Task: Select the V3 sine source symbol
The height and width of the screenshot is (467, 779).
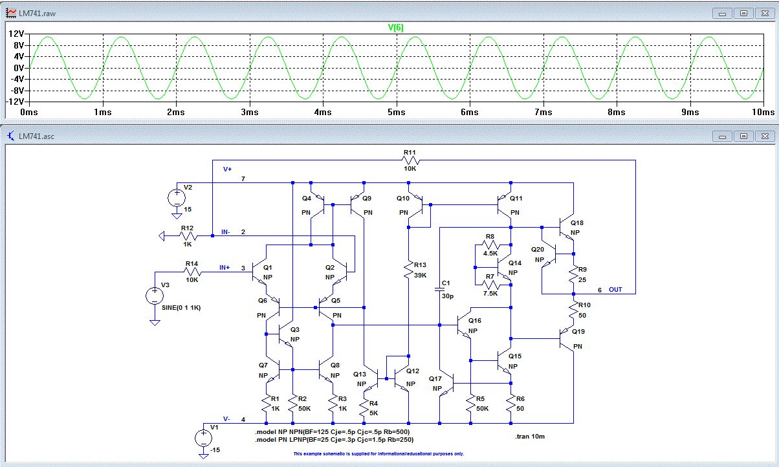Action: (x=155, y=296)
